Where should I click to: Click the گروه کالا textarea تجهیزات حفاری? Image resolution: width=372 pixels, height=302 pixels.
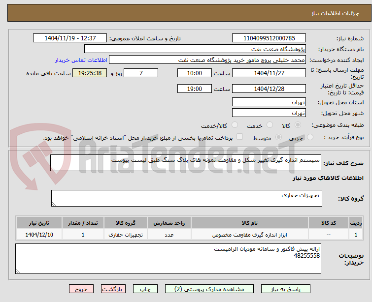[186, 198]
